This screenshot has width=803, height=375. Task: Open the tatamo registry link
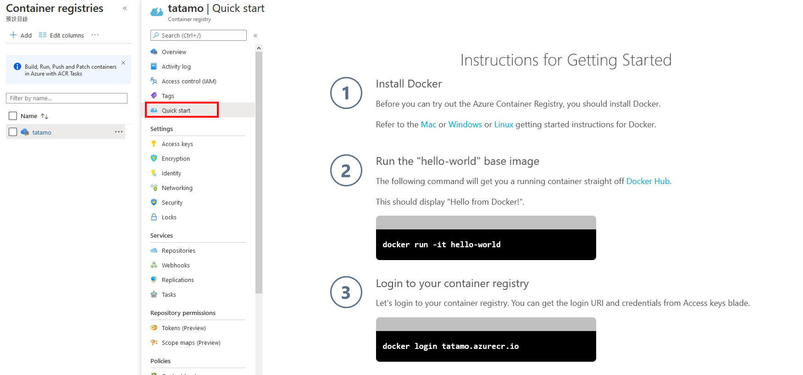click(42, 132)
